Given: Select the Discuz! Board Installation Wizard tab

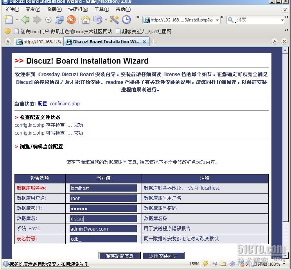Looking at the screenshot, I should [106, 42].
